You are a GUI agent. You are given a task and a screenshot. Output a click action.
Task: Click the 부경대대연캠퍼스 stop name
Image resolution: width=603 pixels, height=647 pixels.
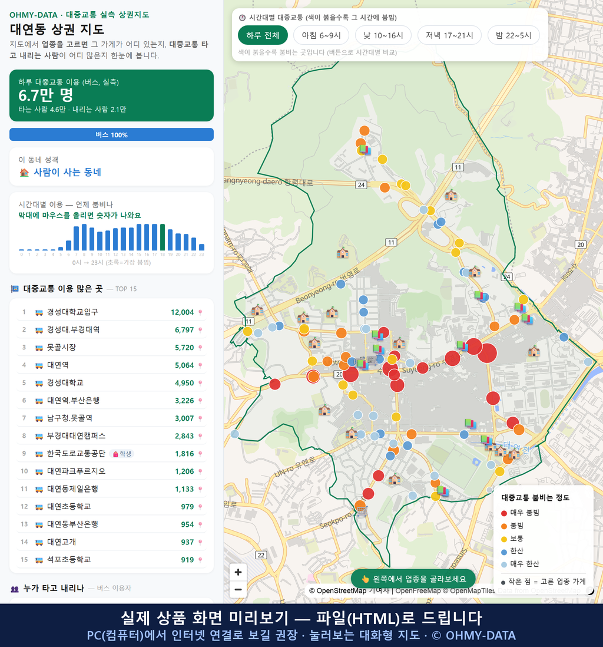click(77, 435)
